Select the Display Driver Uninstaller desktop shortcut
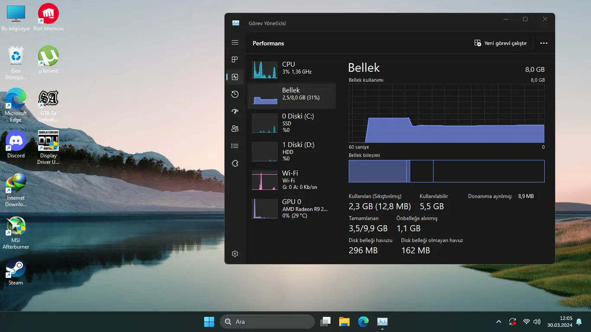This screenshot has width=591, height=332. [x=48, y=147]
